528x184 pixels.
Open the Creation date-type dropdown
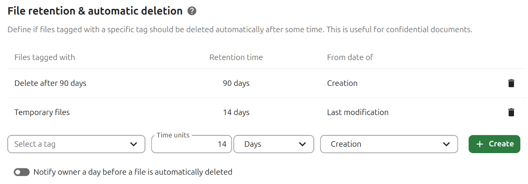click(389, 144)
